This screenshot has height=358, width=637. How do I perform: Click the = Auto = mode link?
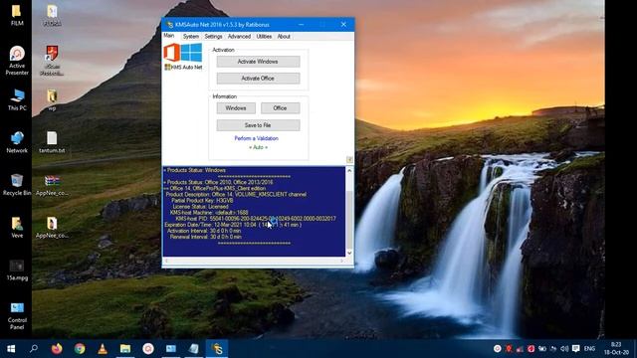(x=259, y=147)
